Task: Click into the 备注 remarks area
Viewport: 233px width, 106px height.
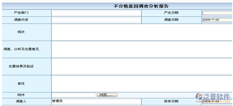Action: pyautogui.click(x=142, y=84)
